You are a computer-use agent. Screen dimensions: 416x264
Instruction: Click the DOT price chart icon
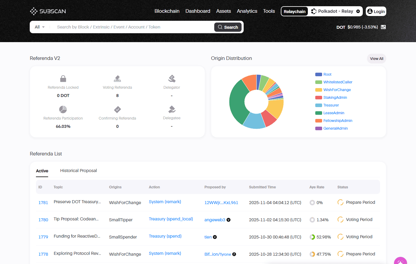click(383, 27)
